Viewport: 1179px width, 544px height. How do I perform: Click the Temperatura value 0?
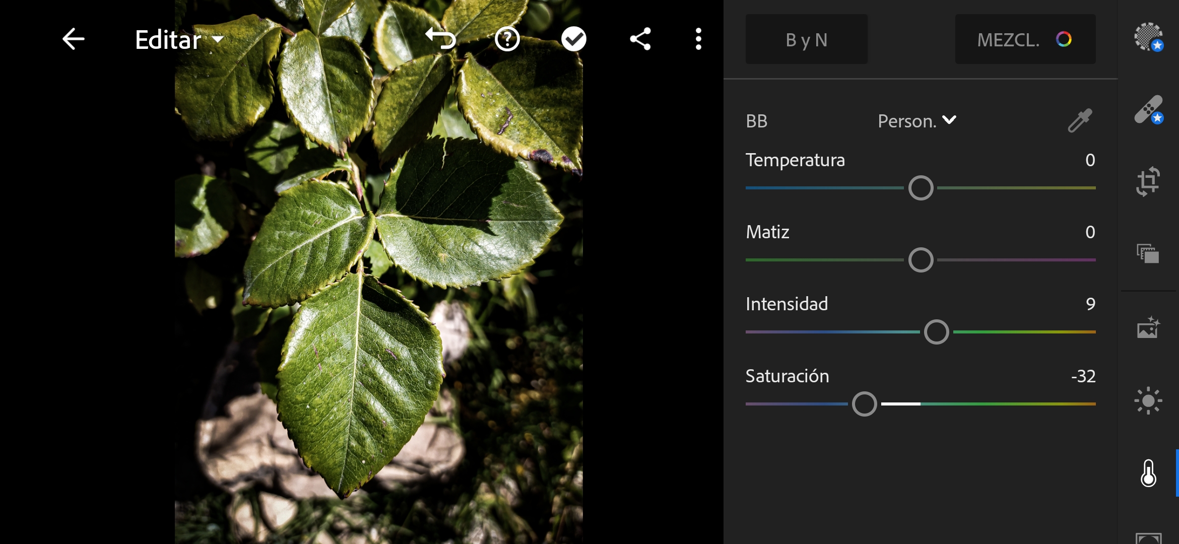coord(1090,160)
